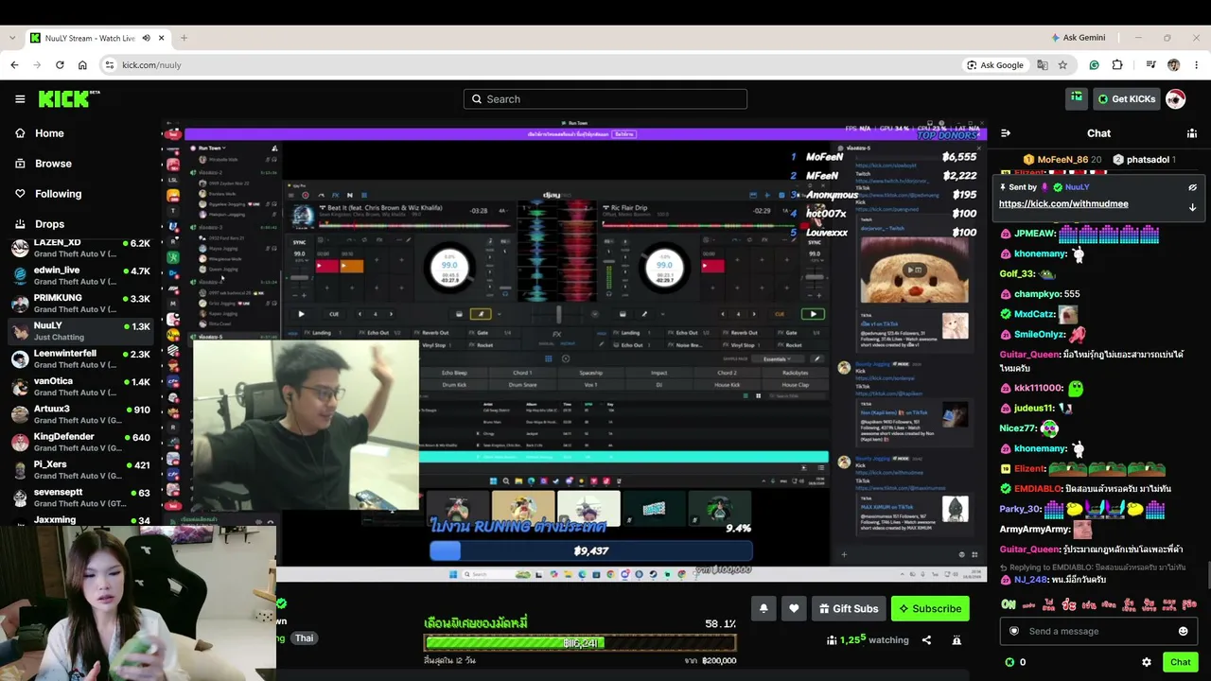
Task: Translate this page icon
Action: [1043, 65]
